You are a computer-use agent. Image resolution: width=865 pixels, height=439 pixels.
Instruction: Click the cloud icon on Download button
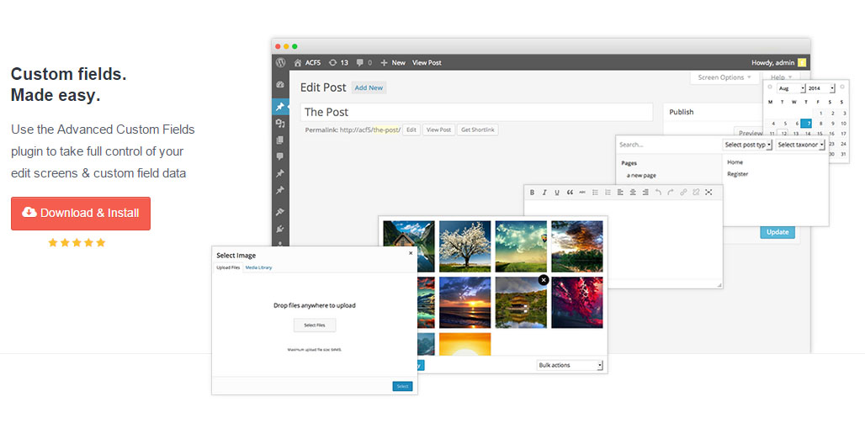point(29,212)
